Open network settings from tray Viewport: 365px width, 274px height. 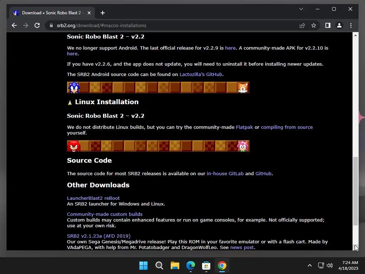click(321, 265)
